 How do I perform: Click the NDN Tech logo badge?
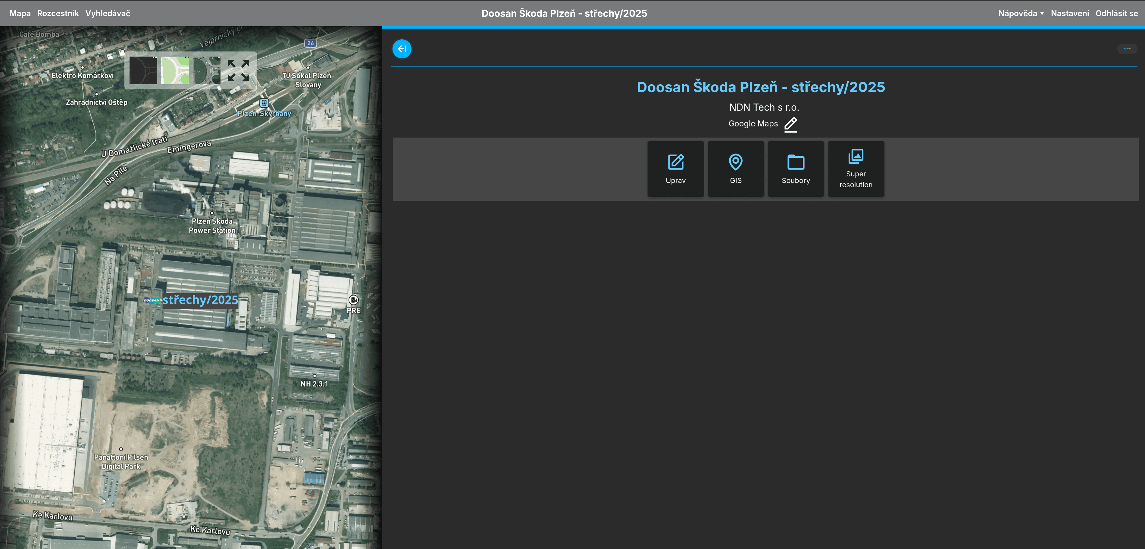click(x=1127, y=49)
